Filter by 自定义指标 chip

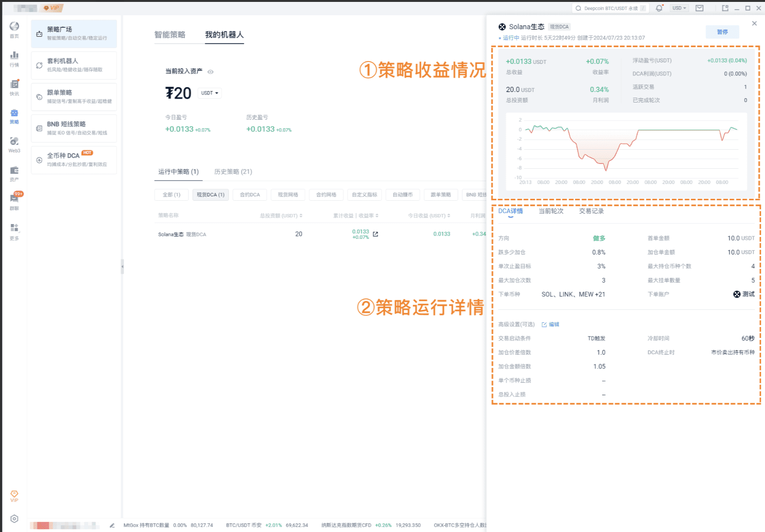[364, 194]
